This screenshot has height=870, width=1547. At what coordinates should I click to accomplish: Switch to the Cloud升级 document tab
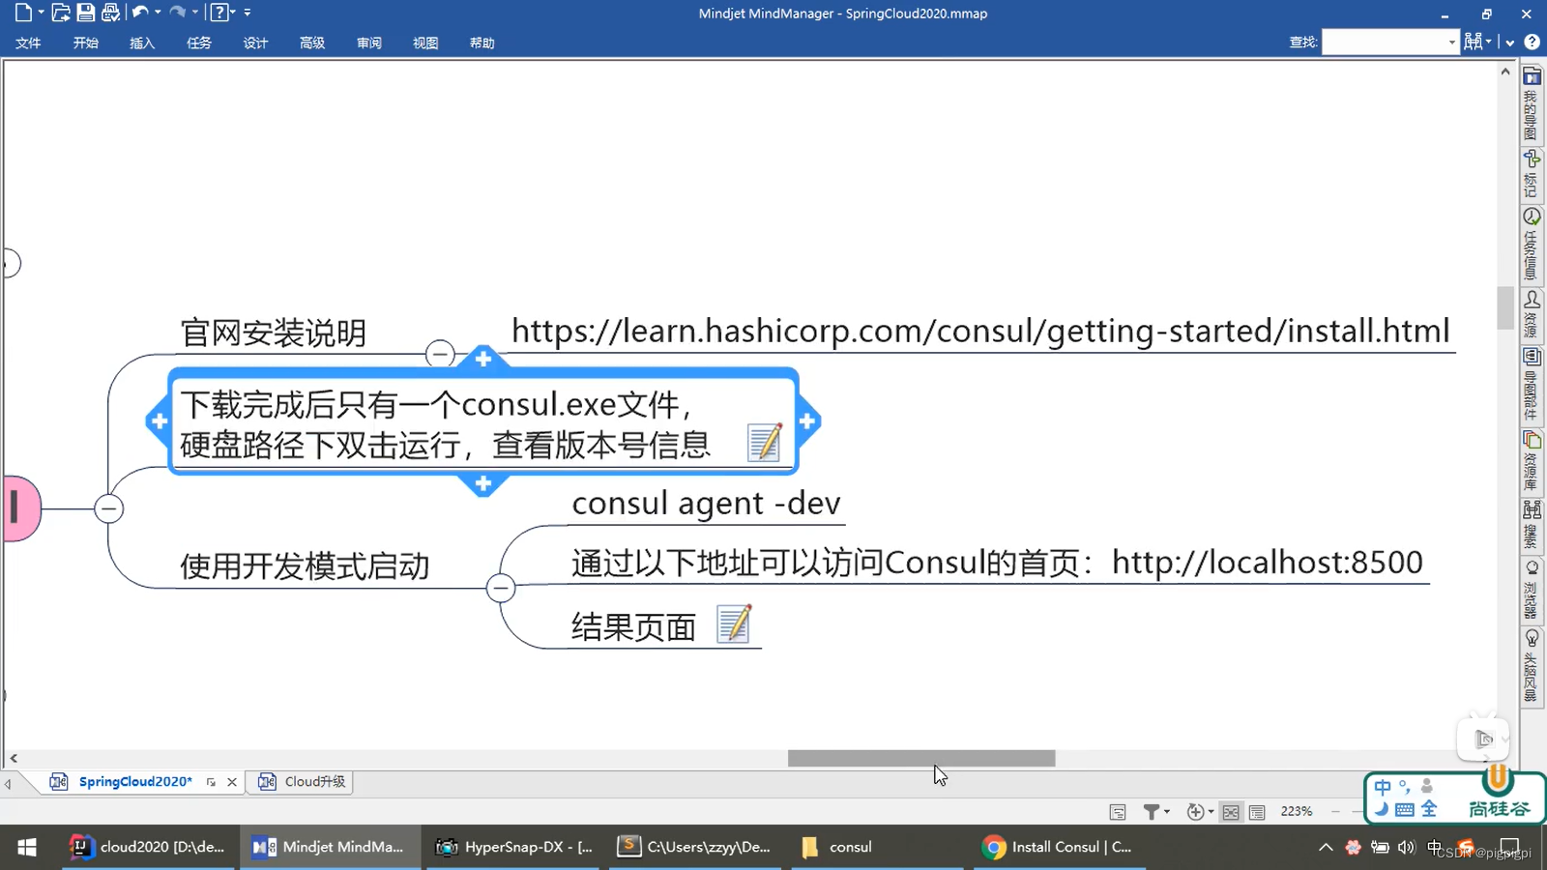click(x=300, y=781)
